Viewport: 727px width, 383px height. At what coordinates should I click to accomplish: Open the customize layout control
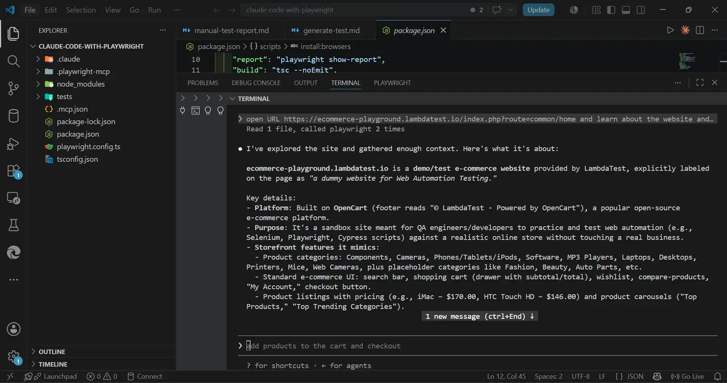tap(597, 10)
